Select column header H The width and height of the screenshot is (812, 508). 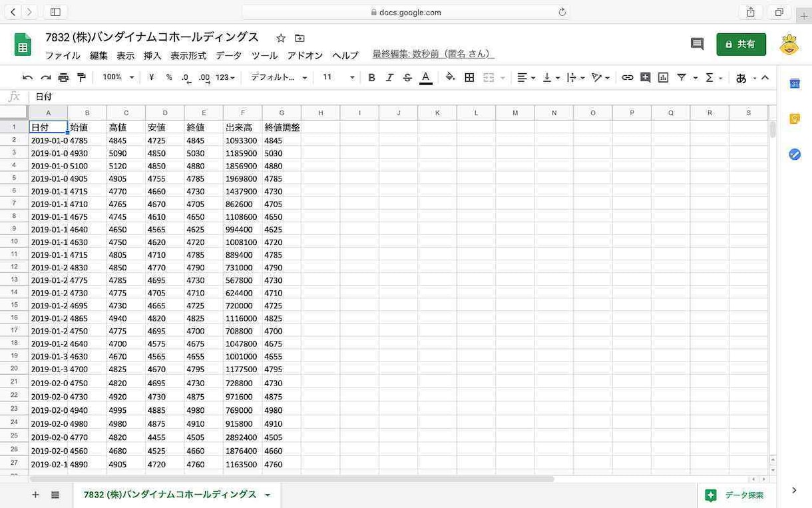click(320, 113)
